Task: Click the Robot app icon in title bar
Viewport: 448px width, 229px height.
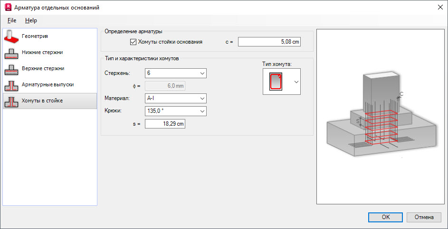Action: 8,8
